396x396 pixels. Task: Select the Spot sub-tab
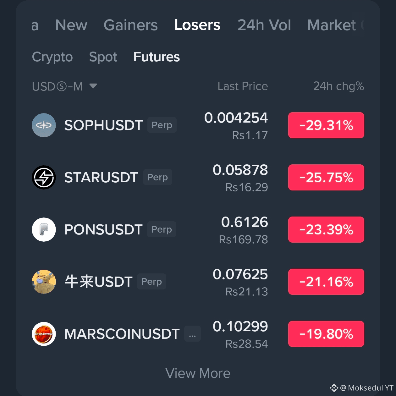pos(103,57)
